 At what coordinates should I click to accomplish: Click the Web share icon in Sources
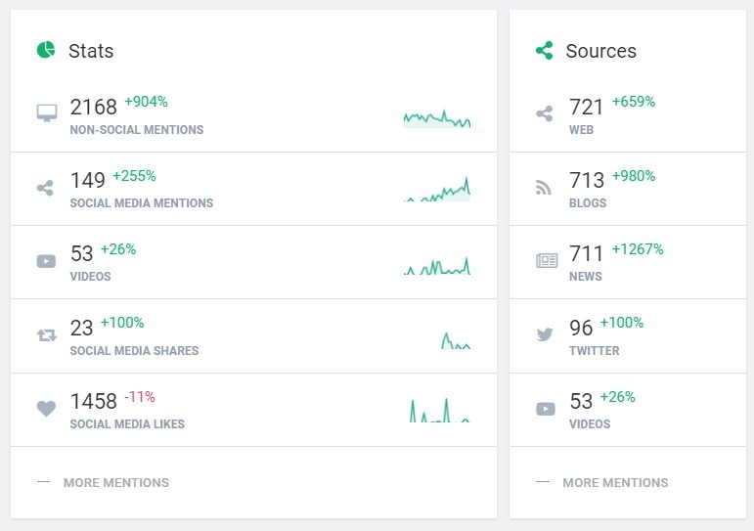coord(545,113)
